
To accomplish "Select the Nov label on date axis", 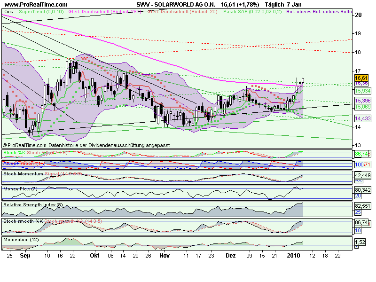I will pos(164,255).
